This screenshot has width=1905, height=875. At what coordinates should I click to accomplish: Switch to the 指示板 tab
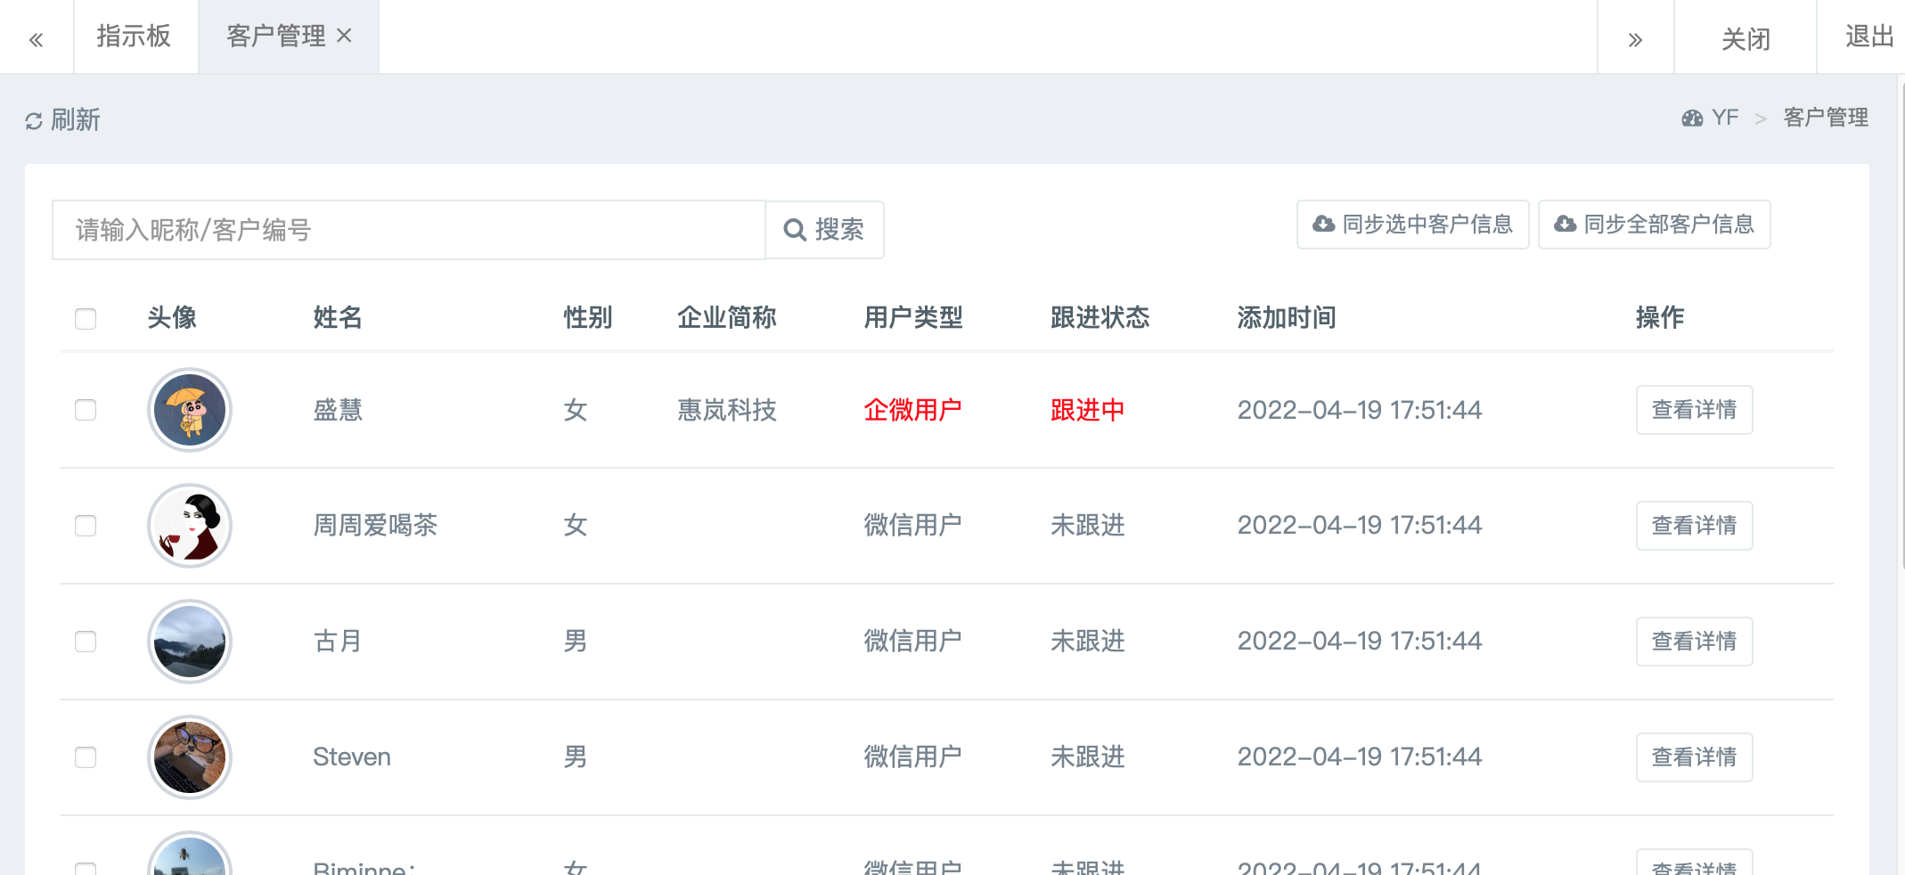[134, 37]
